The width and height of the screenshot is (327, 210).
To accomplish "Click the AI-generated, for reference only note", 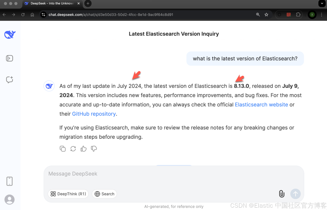I will click(x=174, y=206).
